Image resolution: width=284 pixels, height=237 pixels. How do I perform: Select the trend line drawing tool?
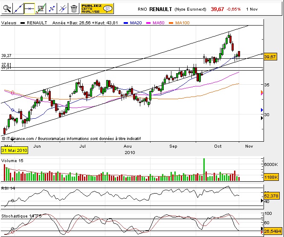coord(18,9)
